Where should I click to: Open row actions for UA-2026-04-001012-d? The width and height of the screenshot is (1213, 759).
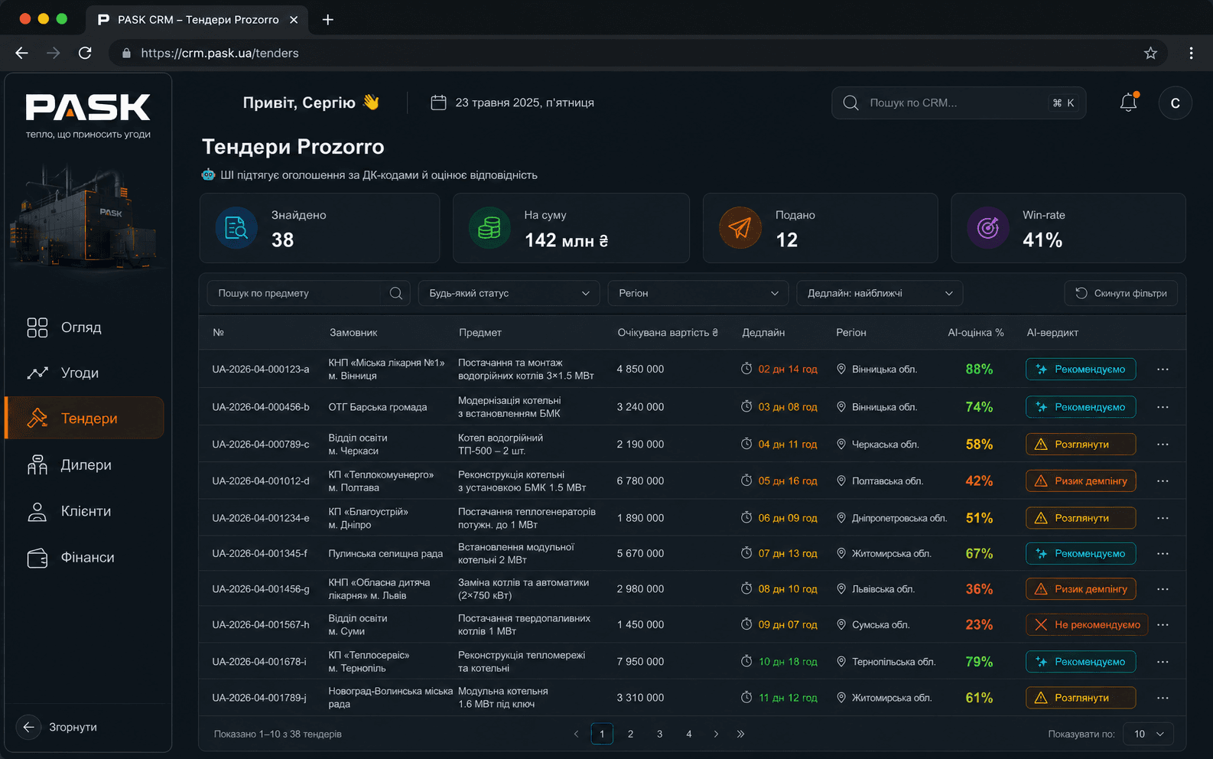point(1163,481)
